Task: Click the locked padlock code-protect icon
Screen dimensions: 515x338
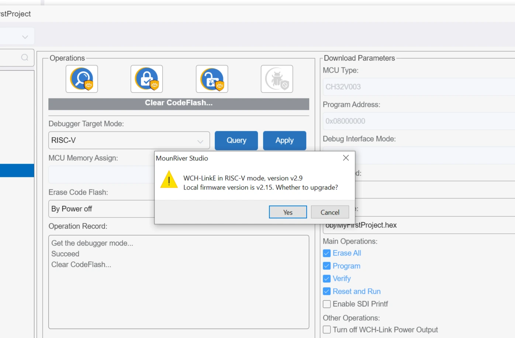Action: (146, 79)
